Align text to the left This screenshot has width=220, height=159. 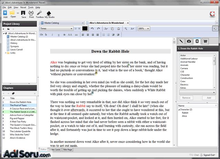pos(83,35)
